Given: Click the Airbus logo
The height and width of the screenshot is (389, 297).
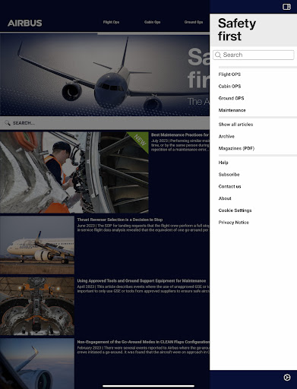Looking at the screenshot, I should (x=25, y=23).
